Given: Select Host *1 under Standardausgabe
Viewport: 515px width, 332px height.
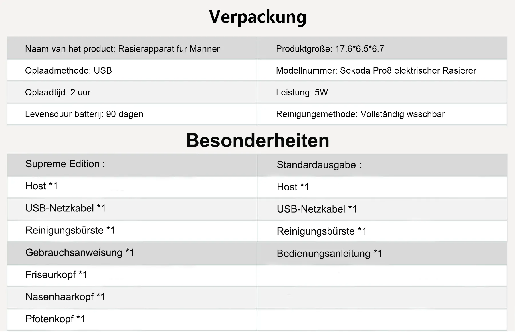Looking at the screenshot, I should 293,187.
